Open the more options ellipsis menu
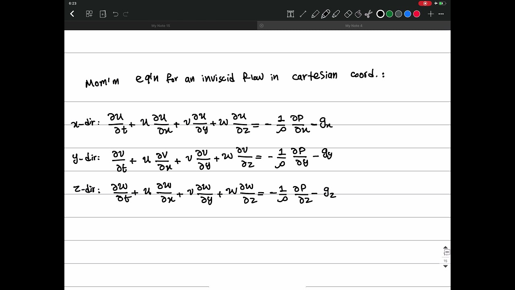515x290 pixels. pyautogui.click(x=441, y=14)
